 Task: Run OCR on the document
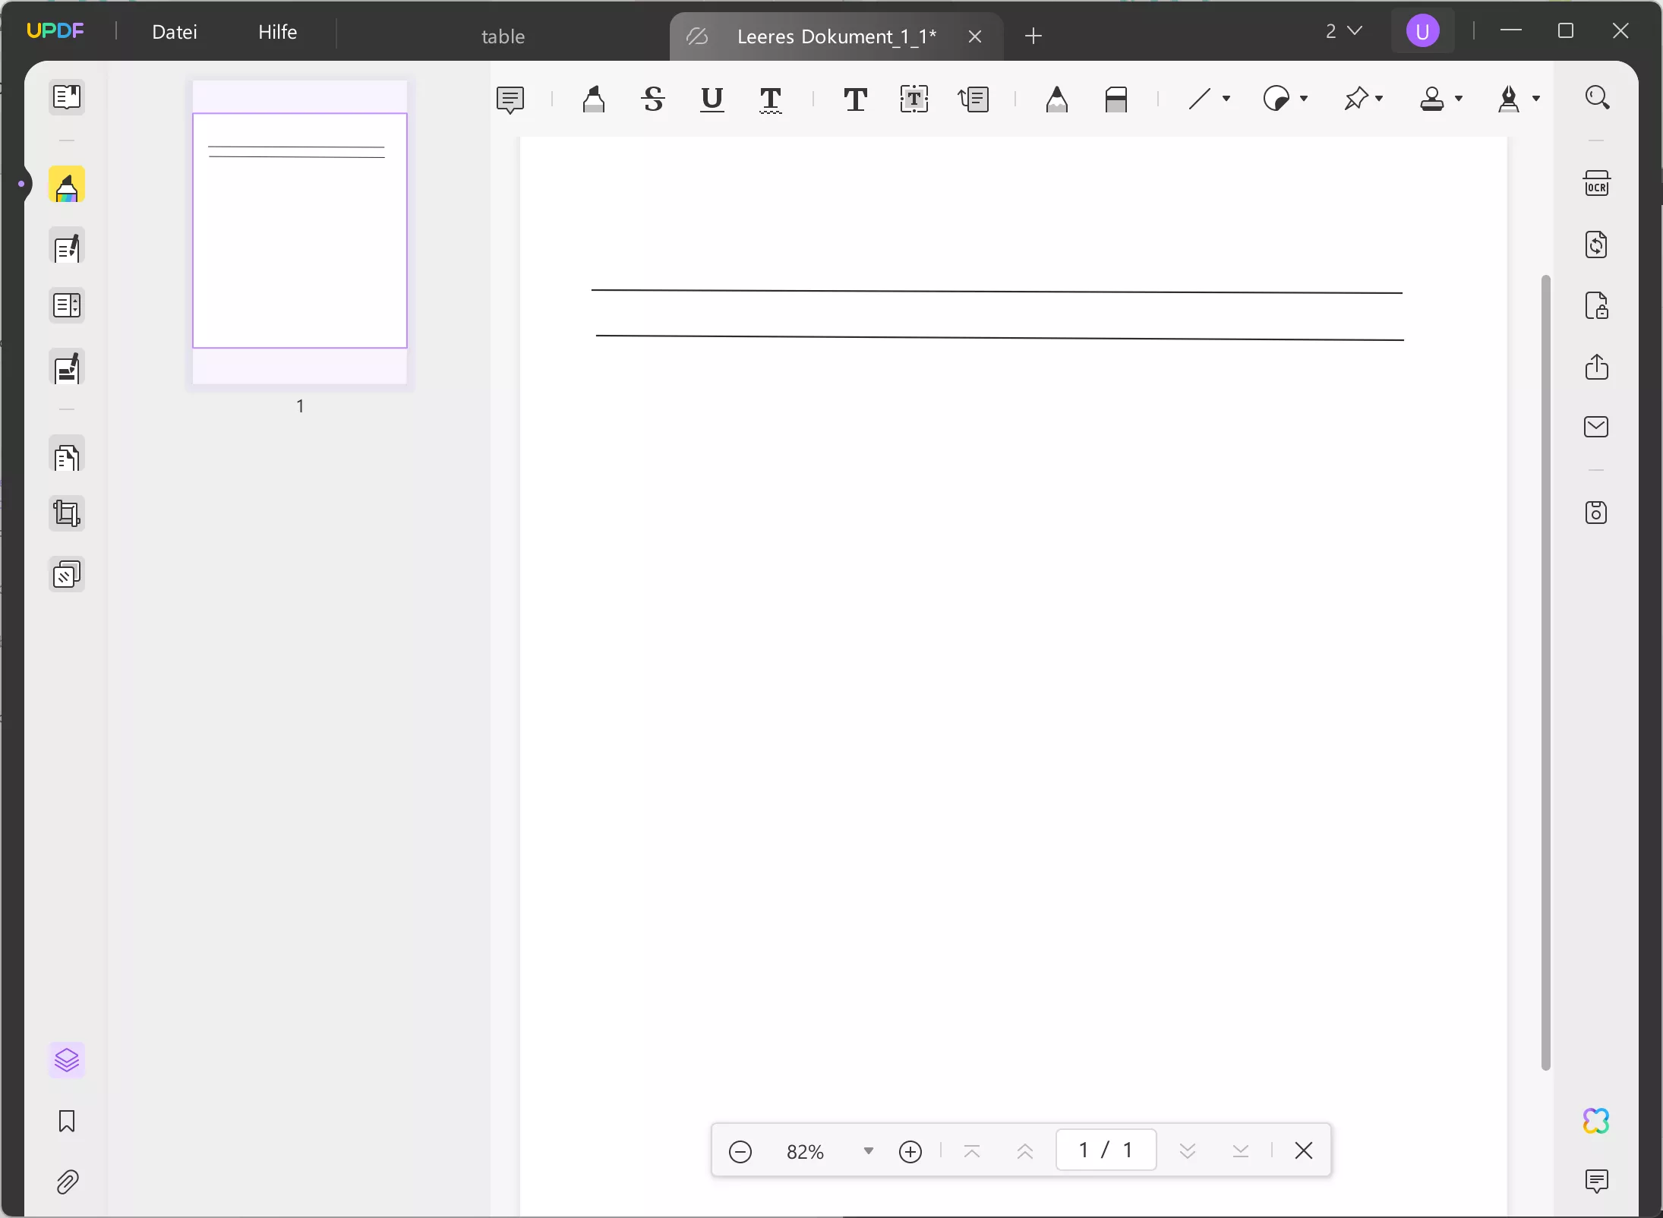point(1598,184)
